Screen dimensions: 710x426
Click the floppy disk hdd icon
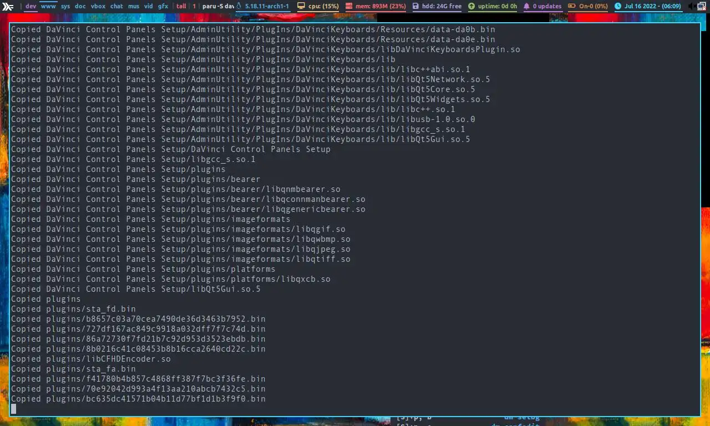coord(415,7)
